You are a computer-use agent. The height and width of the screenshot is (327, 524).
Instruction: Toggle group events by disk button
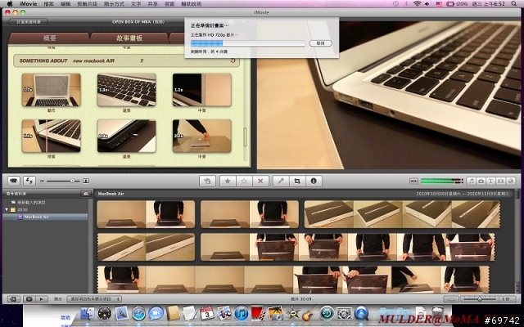(x=86, y=194)
